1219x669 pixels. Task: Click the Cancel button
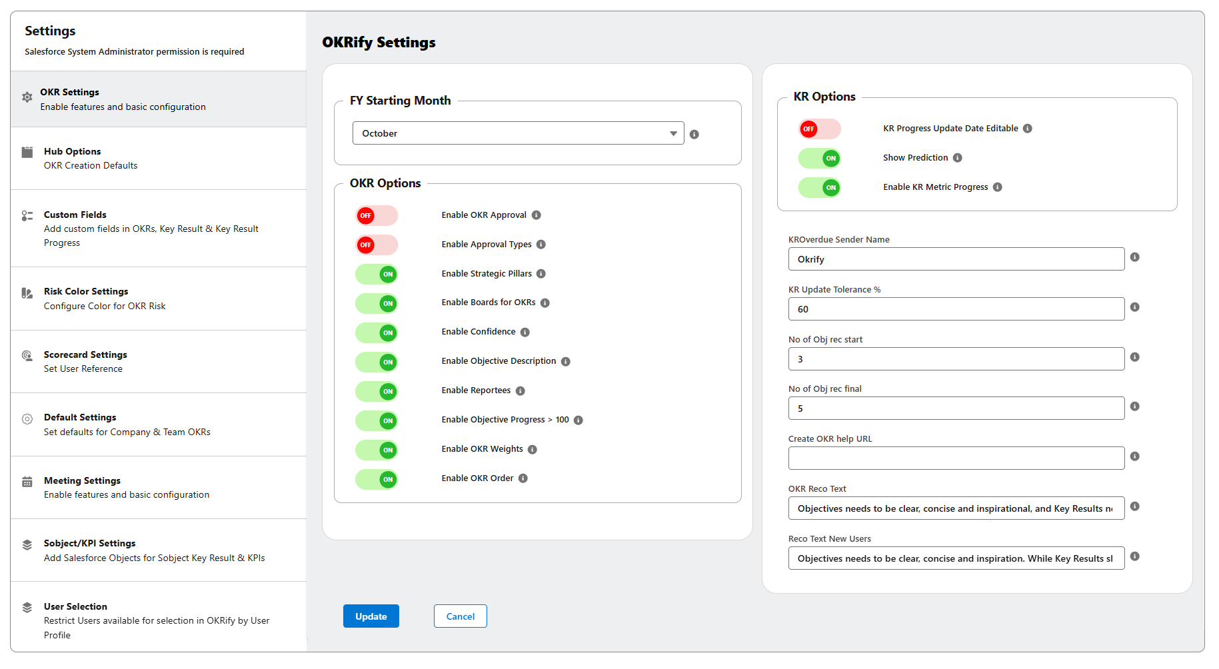[460, 616]
